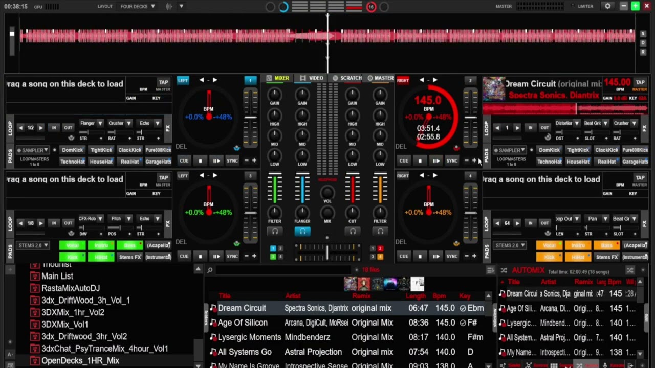Click play/pause on deck 1
The image size is (655, 368).
pyautogui.click(x=216, y=160)
